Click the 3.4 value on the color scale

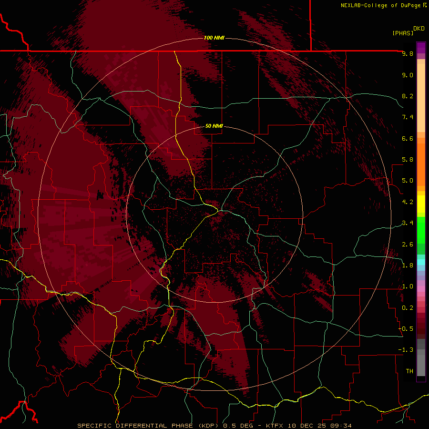click(x=408, y=223)
